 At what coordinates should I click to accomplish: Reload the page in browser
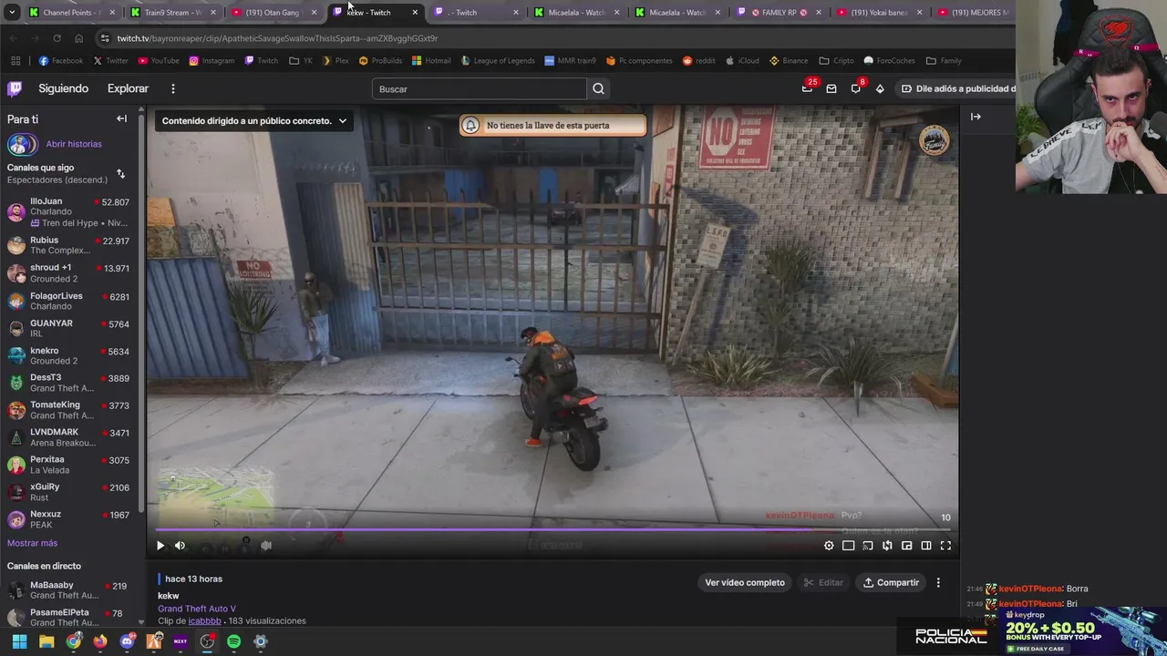pos(57,38)
